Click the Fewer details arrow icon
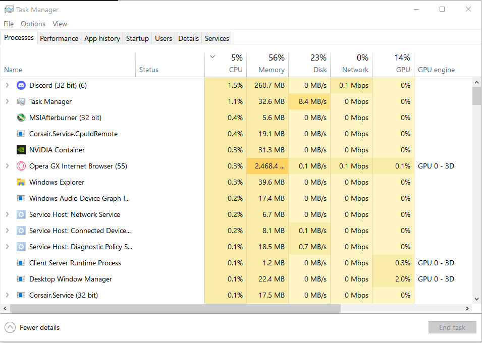482x343 pixels. [x=10, y=327]
